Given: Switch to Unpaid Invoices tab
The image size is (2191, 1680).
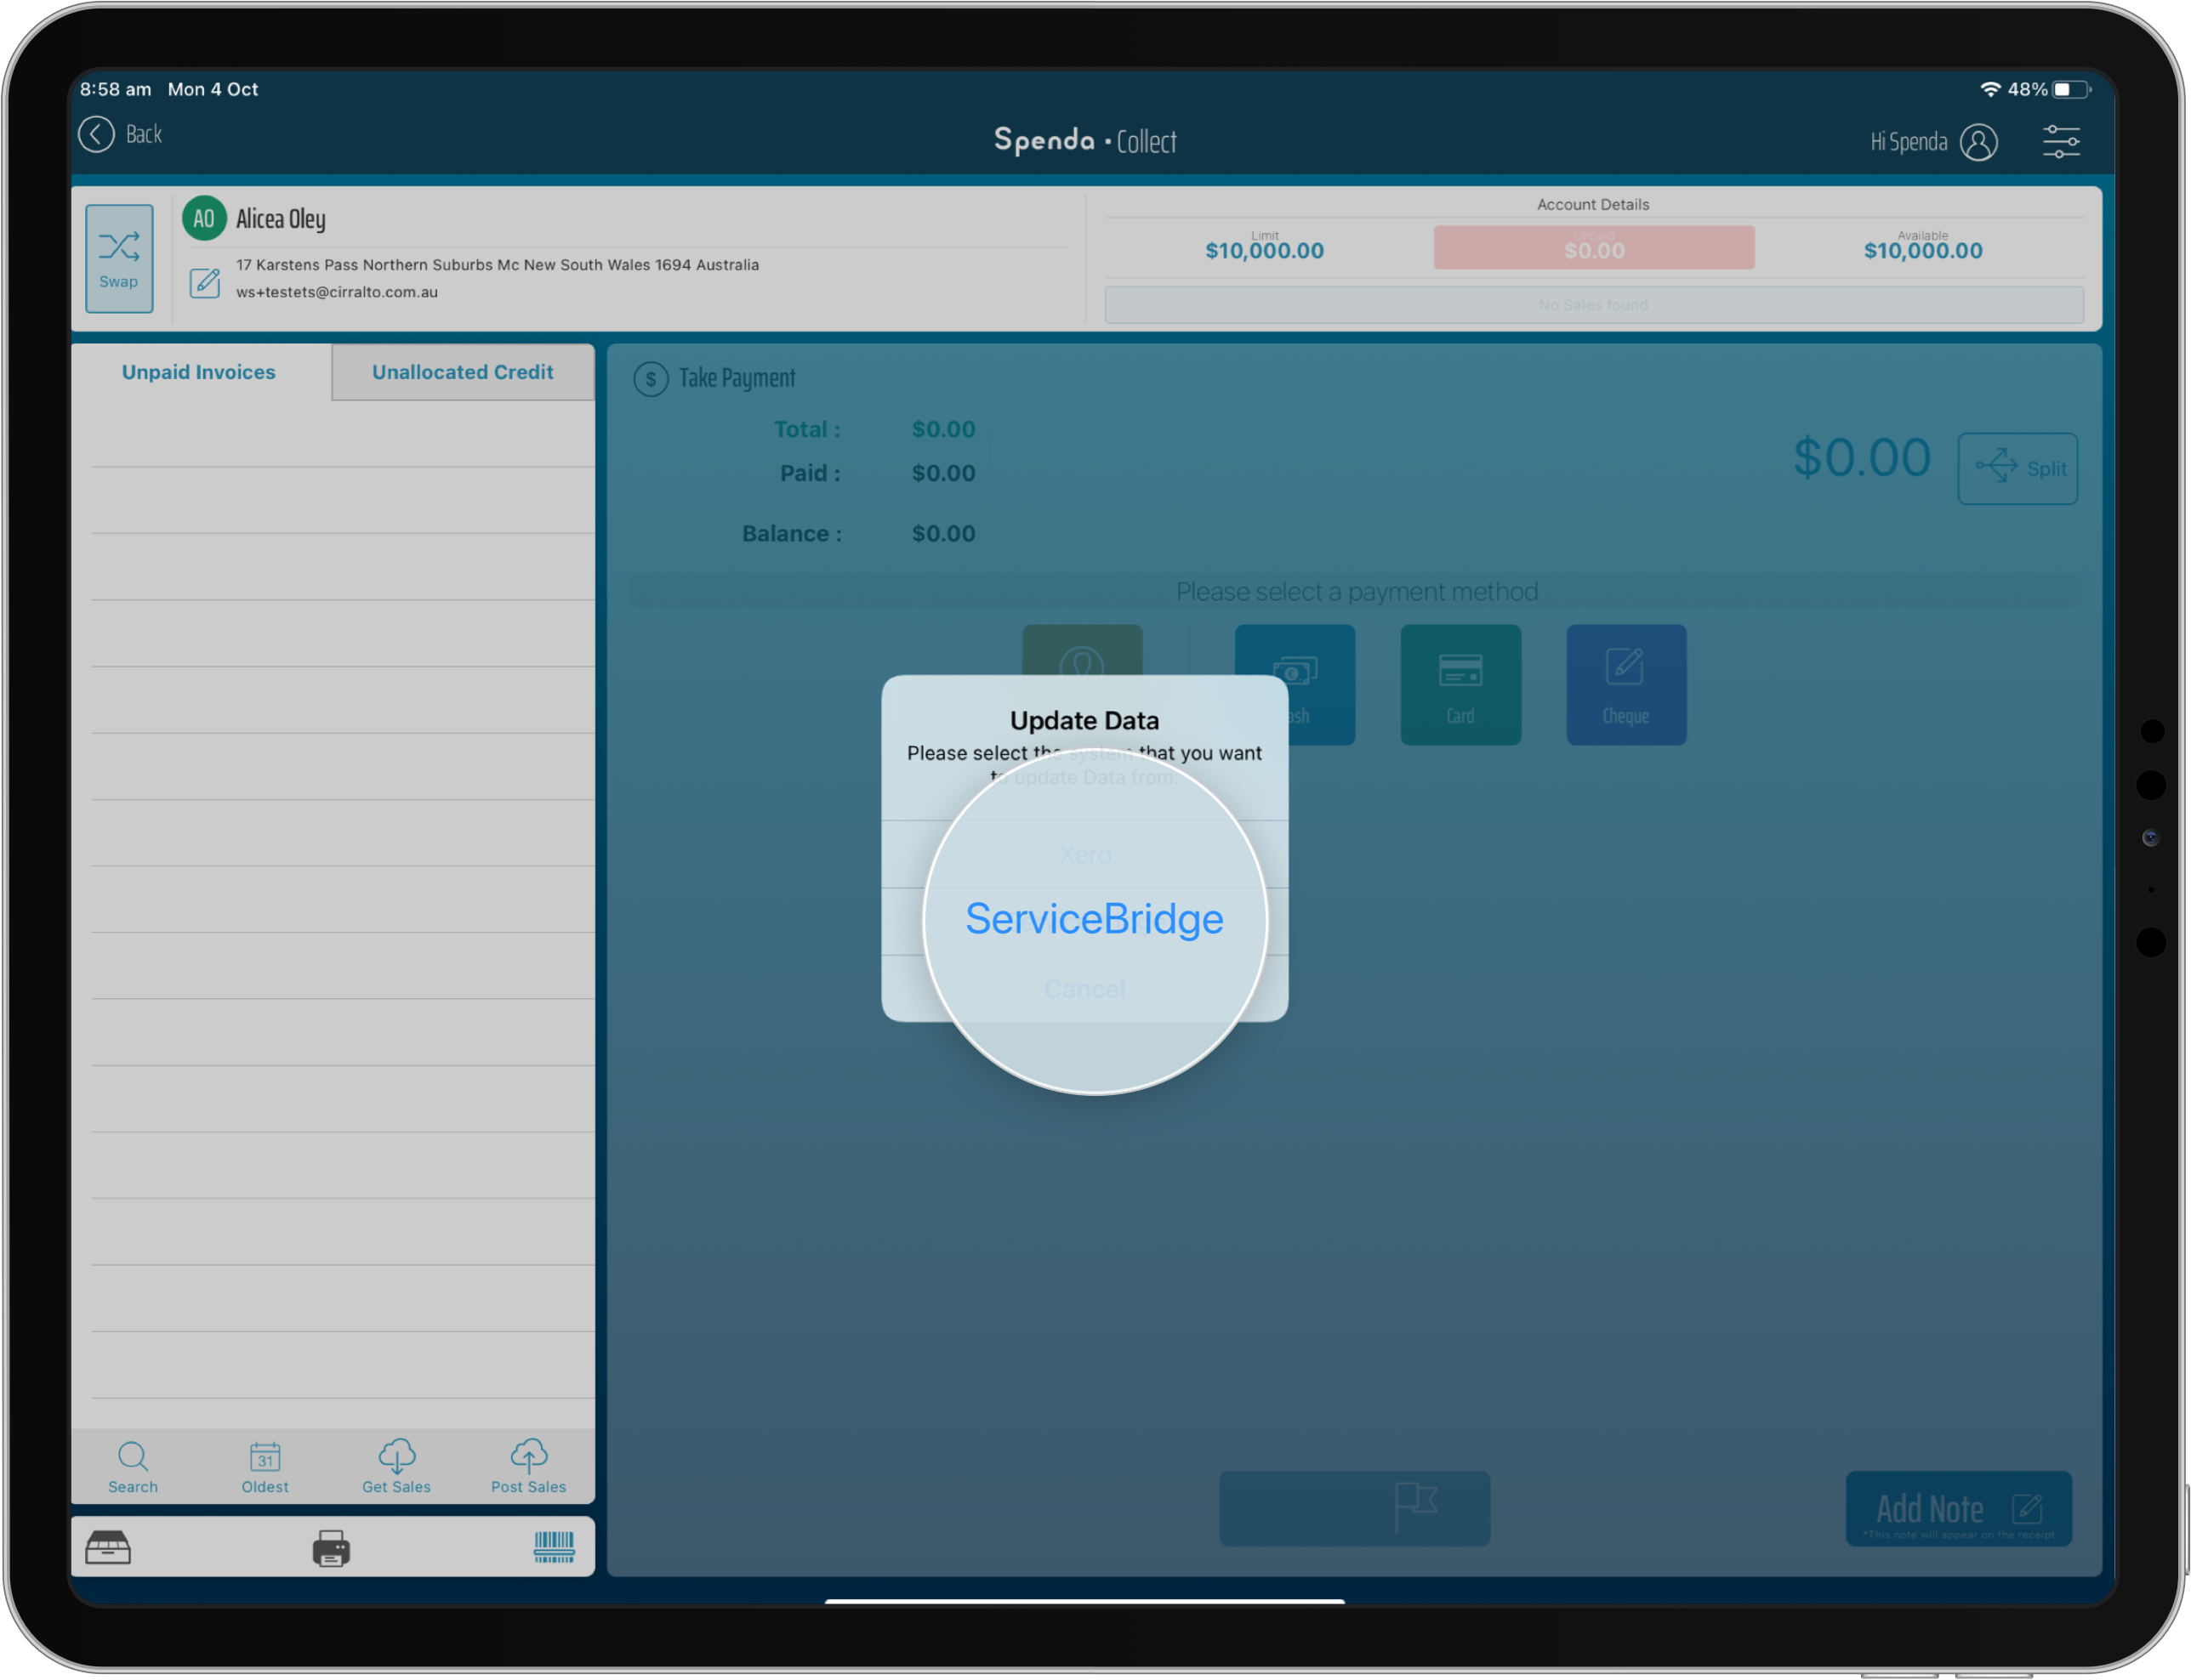Looking at the screenshot, I should coord(199,372).
